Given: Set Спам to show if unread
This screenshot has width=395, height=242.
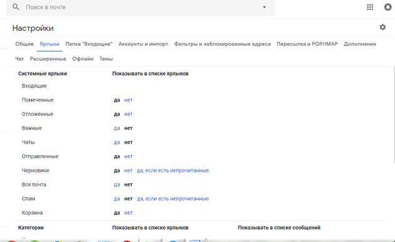Looking at the screenshot, I should tap(173, 198).
